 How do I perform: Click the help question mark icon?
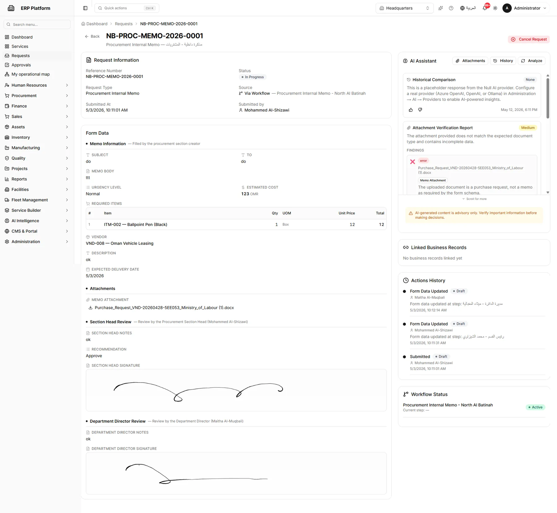(x=451, y=8)
